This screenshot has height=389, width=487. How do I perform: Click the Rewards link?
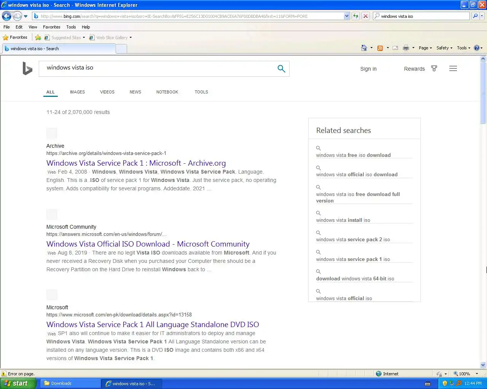point(414,69)
